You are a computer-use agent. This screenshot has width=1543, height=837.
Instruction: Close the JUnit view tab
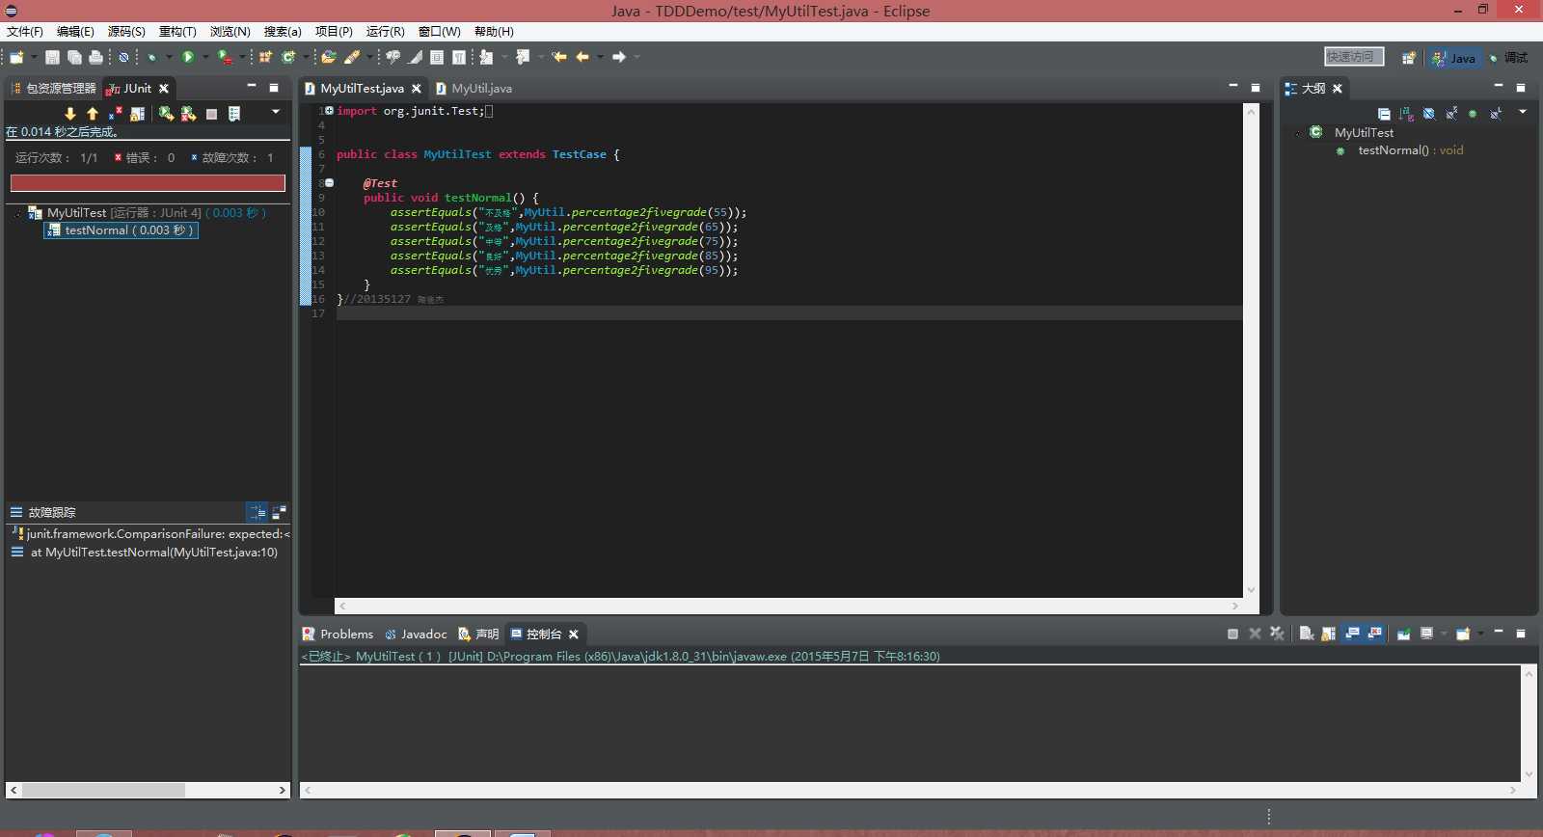coord(164,88)
